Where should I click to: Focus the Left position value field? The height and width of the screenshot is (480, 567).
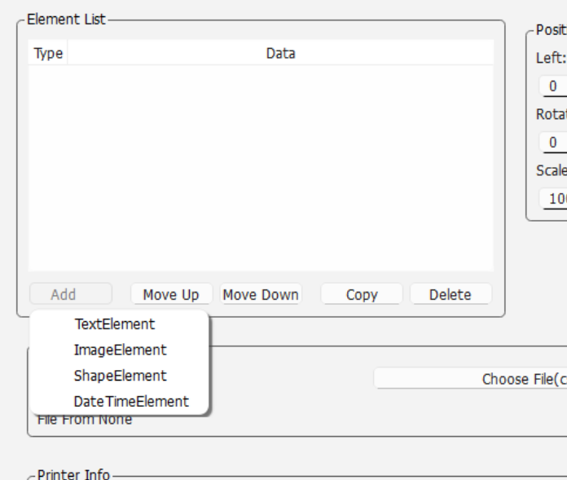[553, 86]
